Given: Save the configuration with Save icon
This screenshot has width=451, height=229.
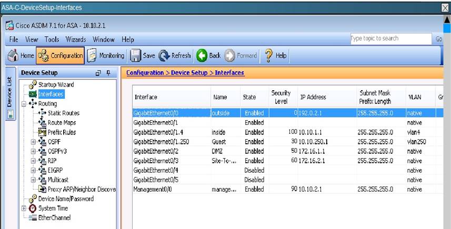Looking at the screenshot, I should (x=142, y=55).
